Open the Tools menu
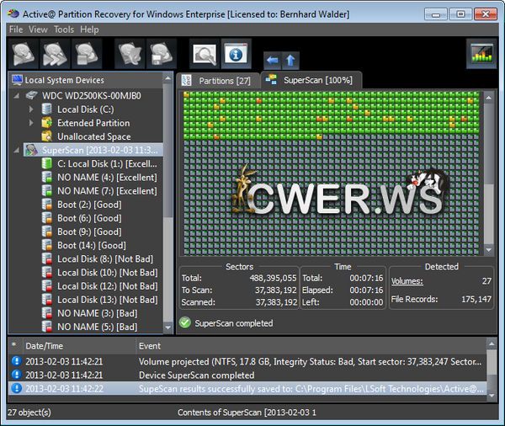 coord(64,29)
